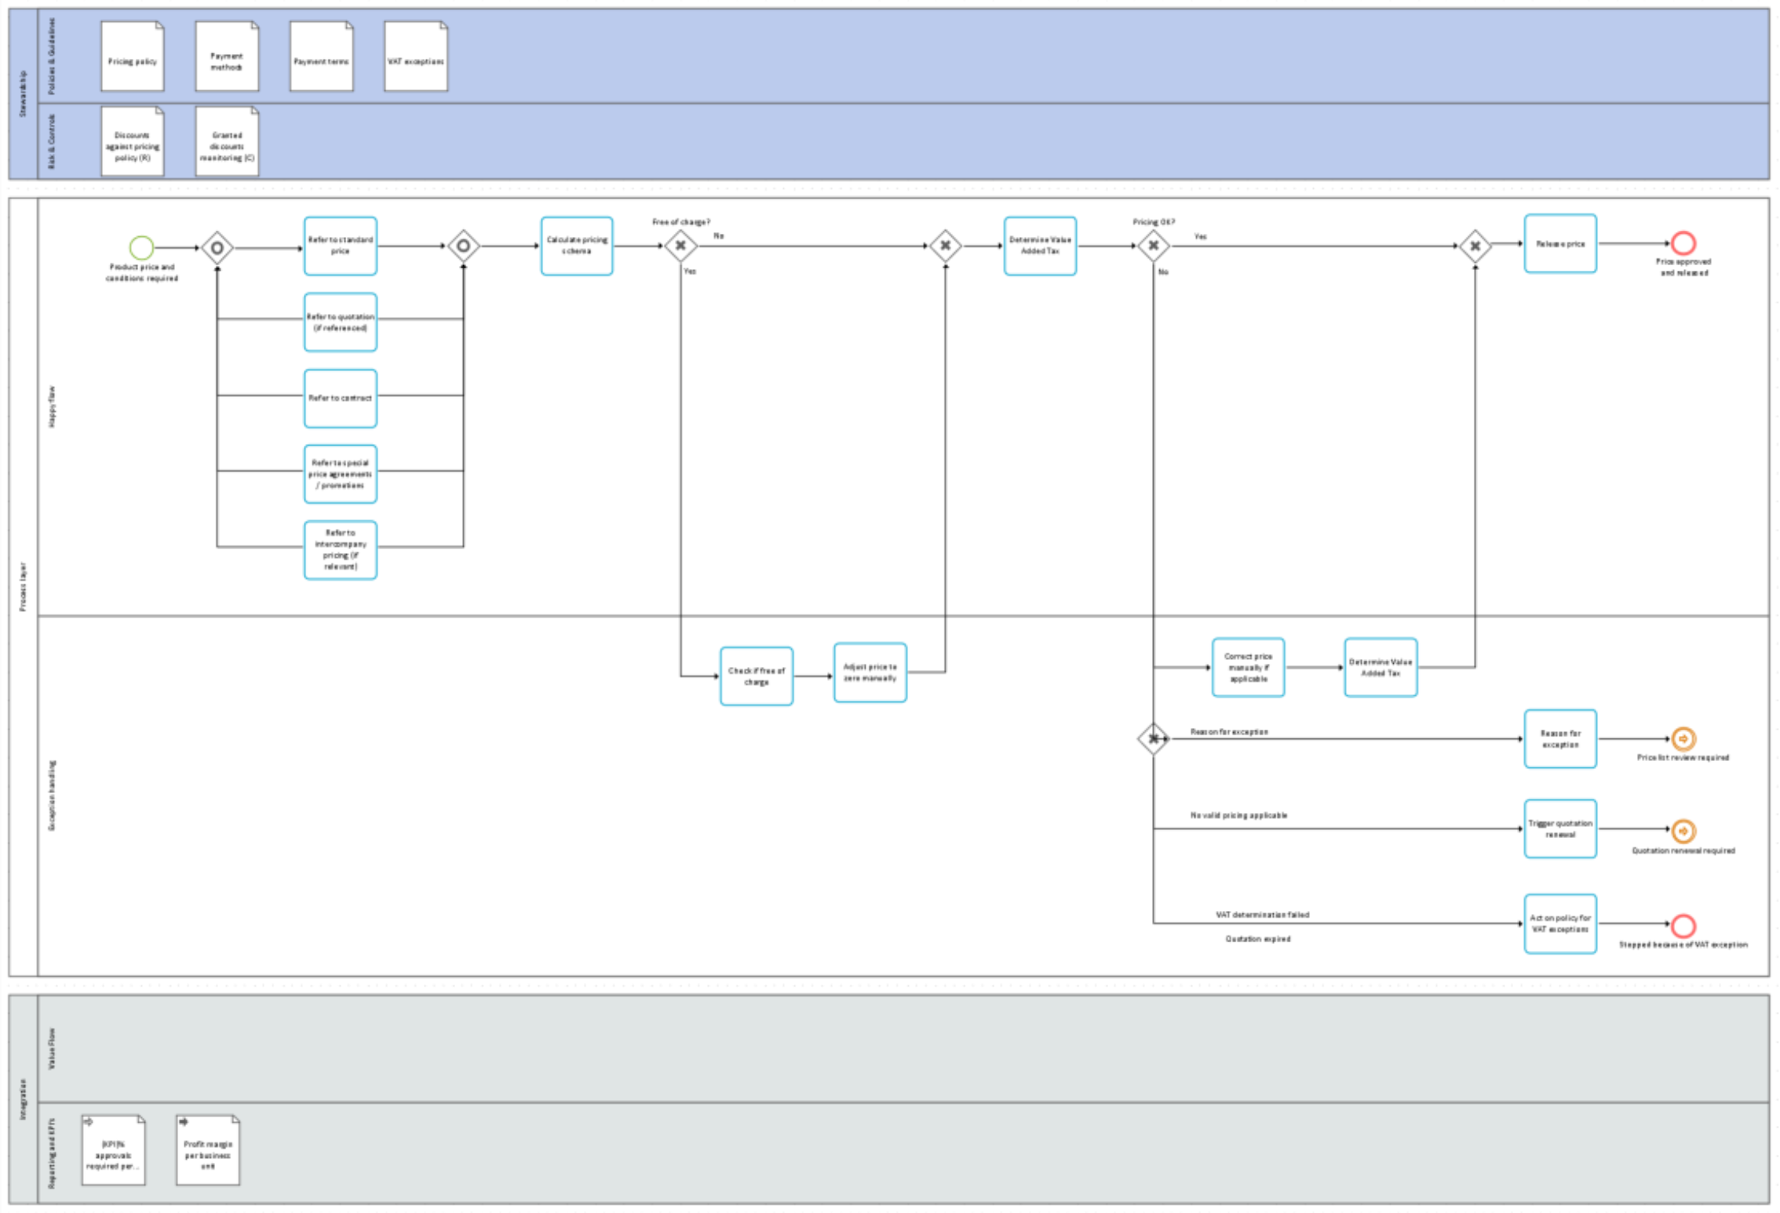
Task: Click 'Correct price manually if applicable' task
Action: pyautogui.click(x=1249, y=668)
